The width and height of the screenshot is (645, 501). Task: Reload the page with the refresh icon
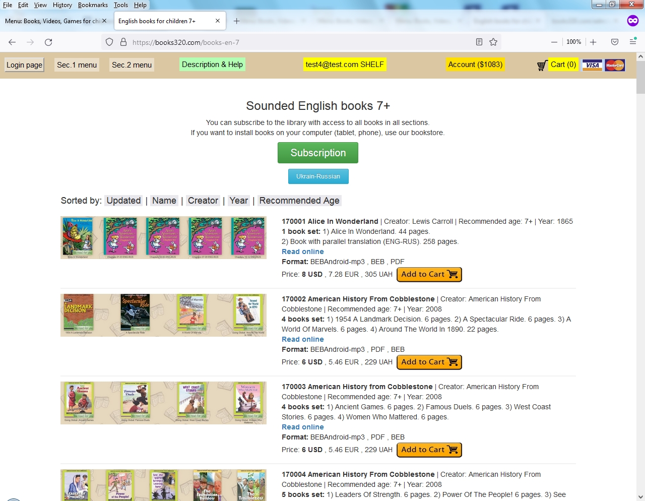(x=48, y=42)
